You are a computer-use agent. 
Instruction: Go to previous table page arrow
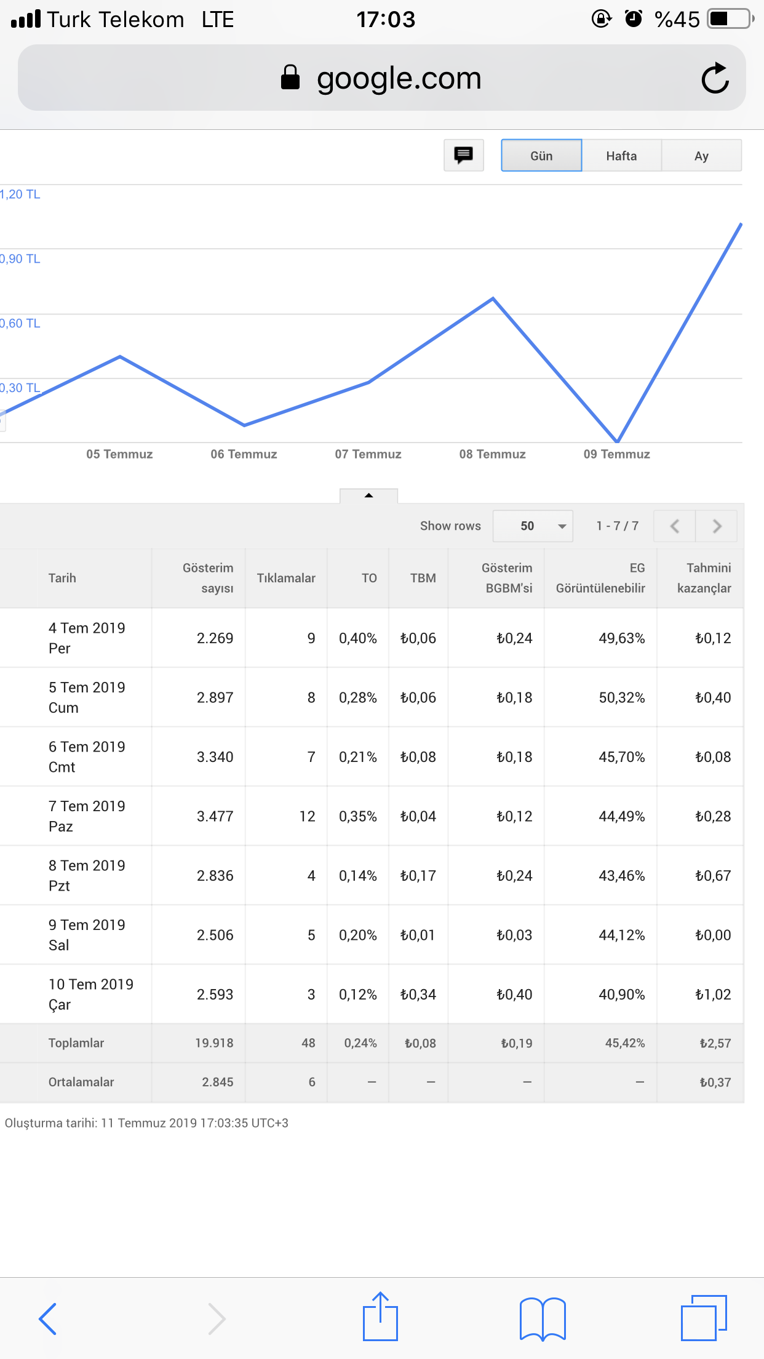coord(675,526)
